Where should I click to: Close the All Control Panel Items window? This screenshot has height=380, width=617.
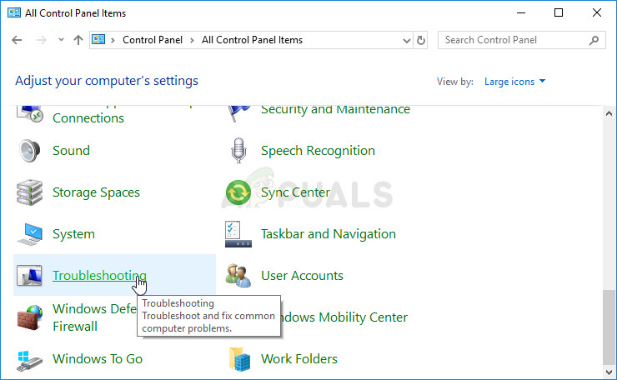tap(596, 12)
